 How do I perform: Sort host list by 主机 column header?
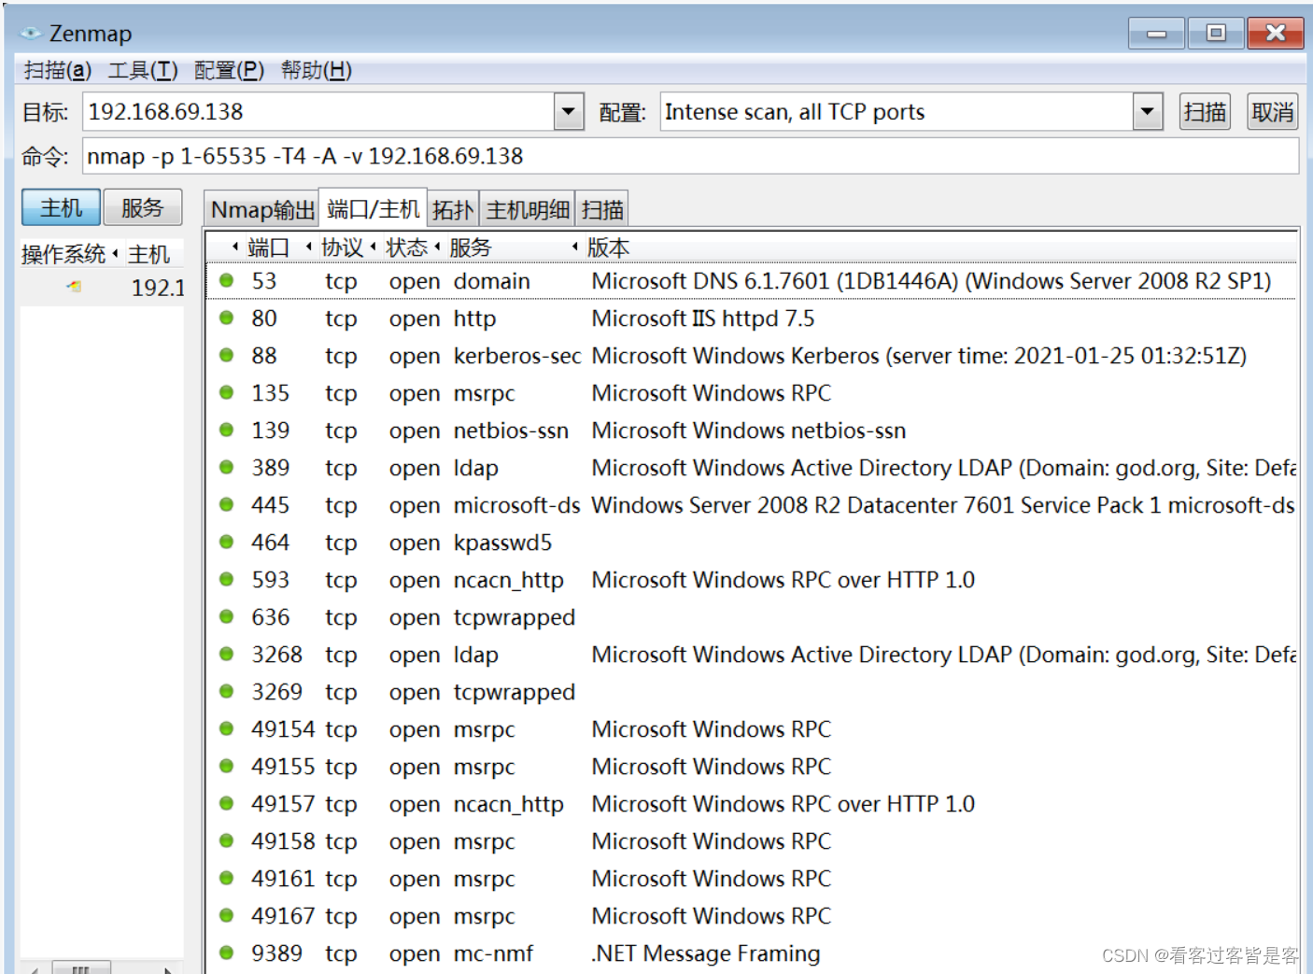point(154,254)
